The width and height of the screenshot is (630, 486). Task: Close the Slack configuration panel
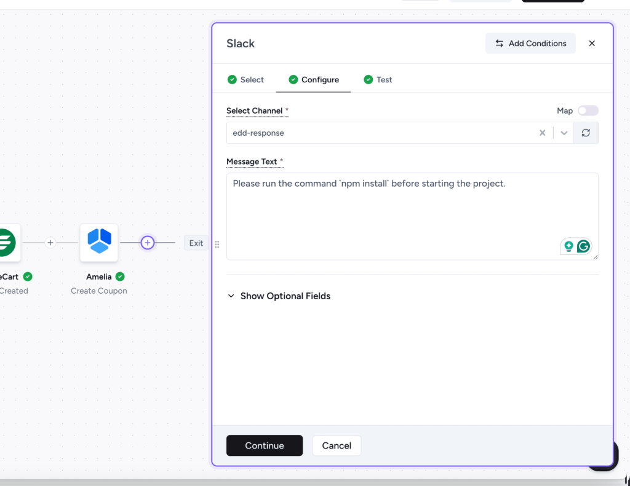(x=592, y=44)
